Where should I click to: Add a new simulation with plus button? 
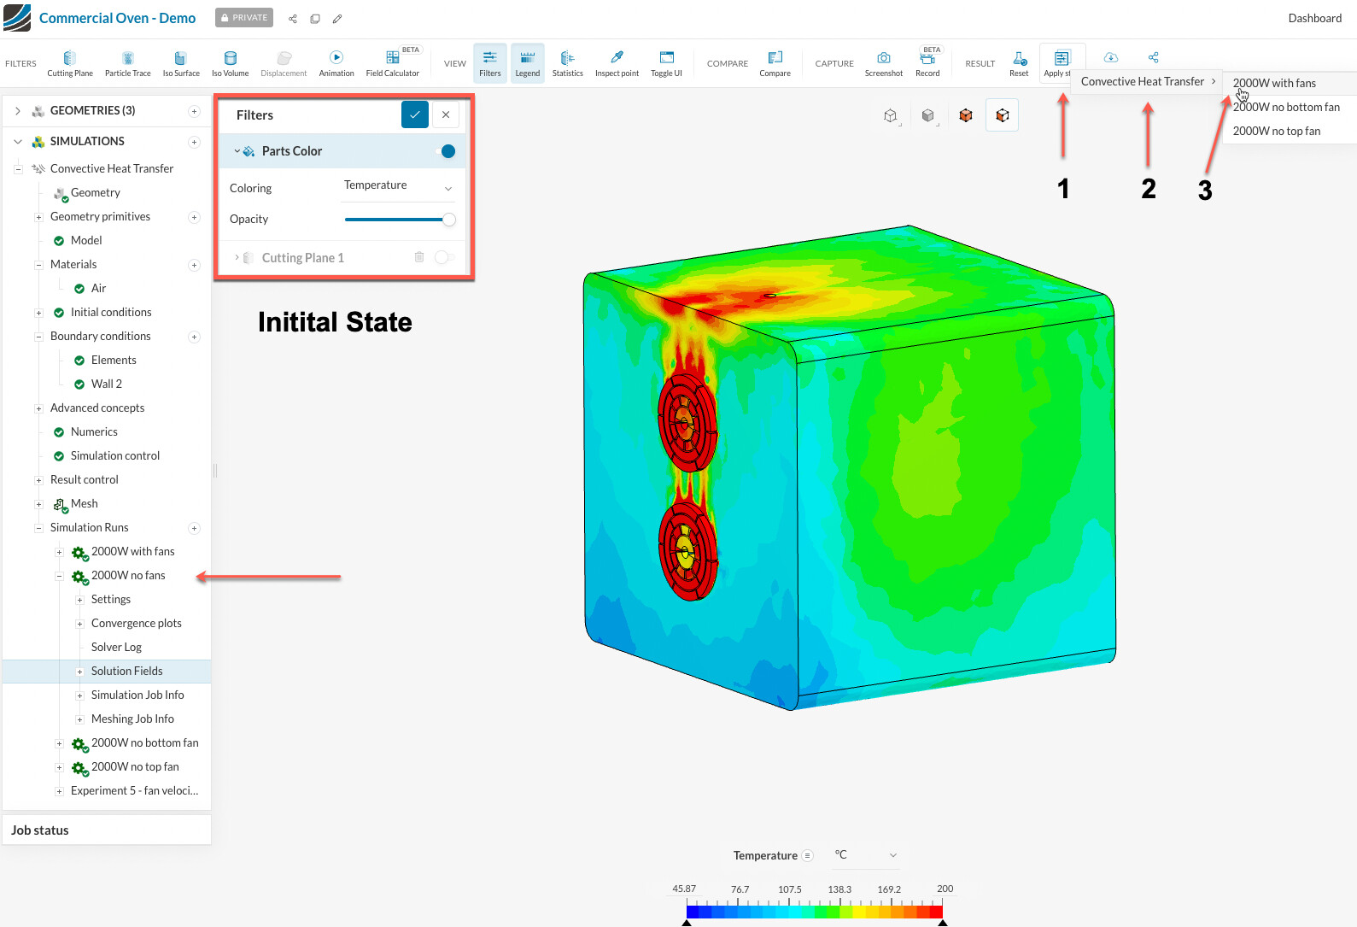pyautogui.click(x=194, y=142)
